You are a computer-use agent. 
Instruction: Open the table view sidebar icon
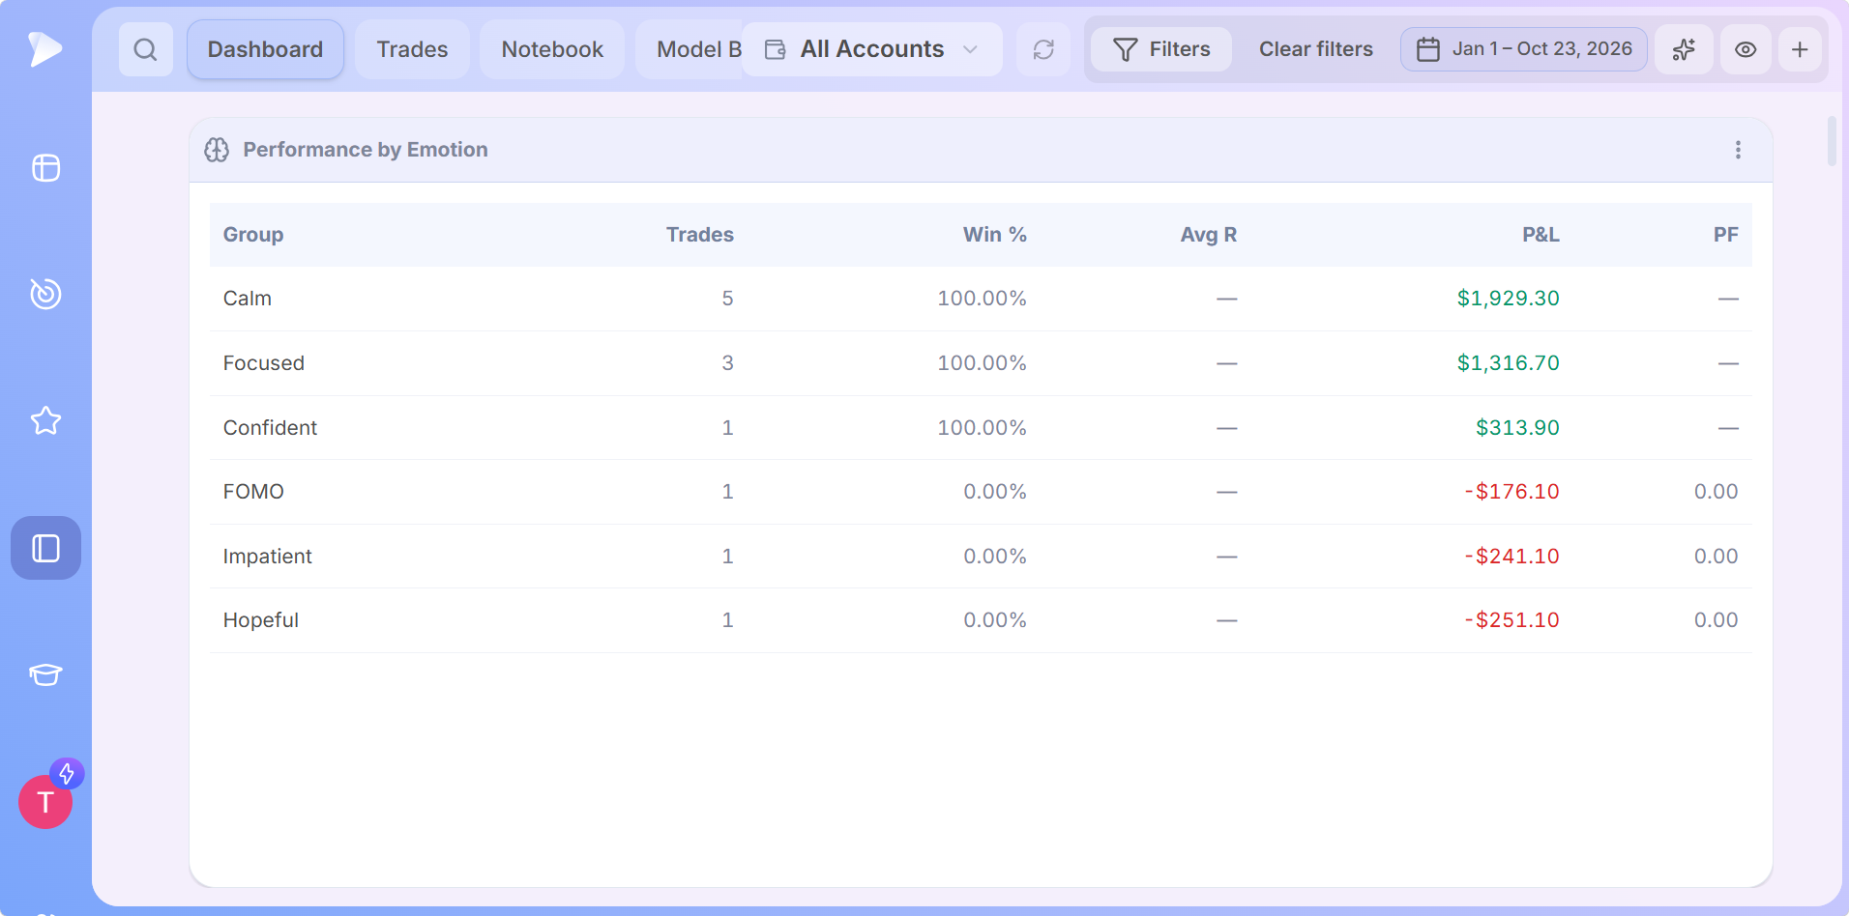[45, 168]
